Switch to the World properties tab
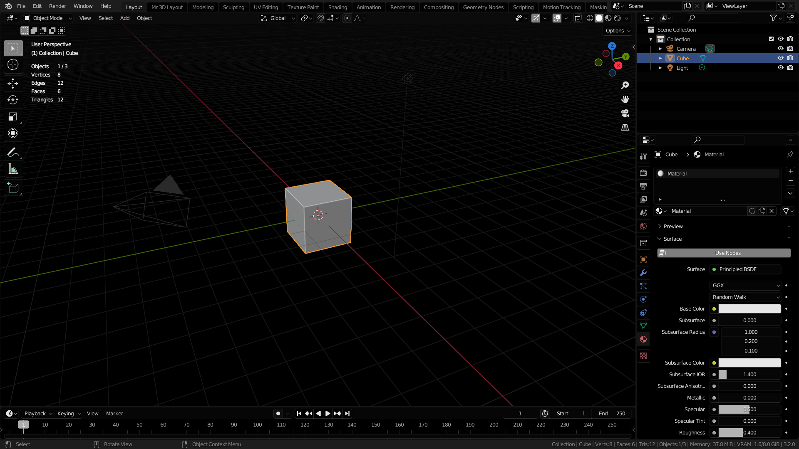This screenshot has height=449, width=799. point(643,226)
